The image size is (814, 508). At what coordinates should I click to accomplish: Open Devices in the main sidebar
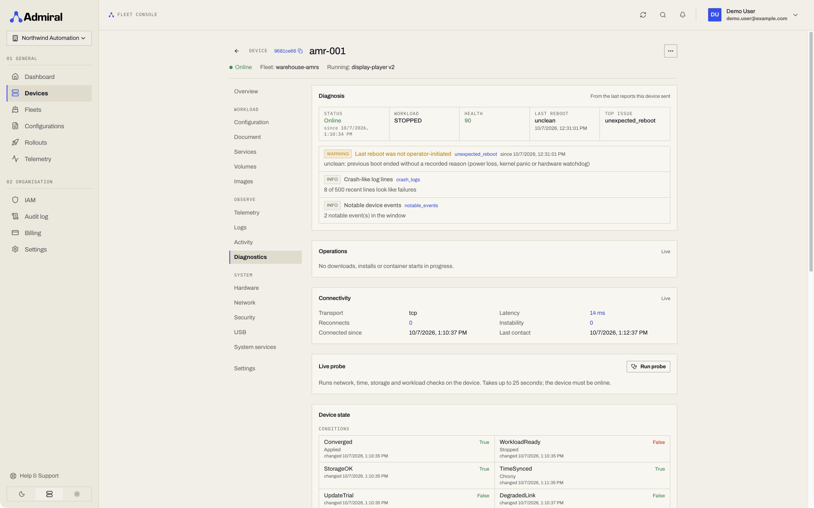pyautogui.click(x=49, y=93)
